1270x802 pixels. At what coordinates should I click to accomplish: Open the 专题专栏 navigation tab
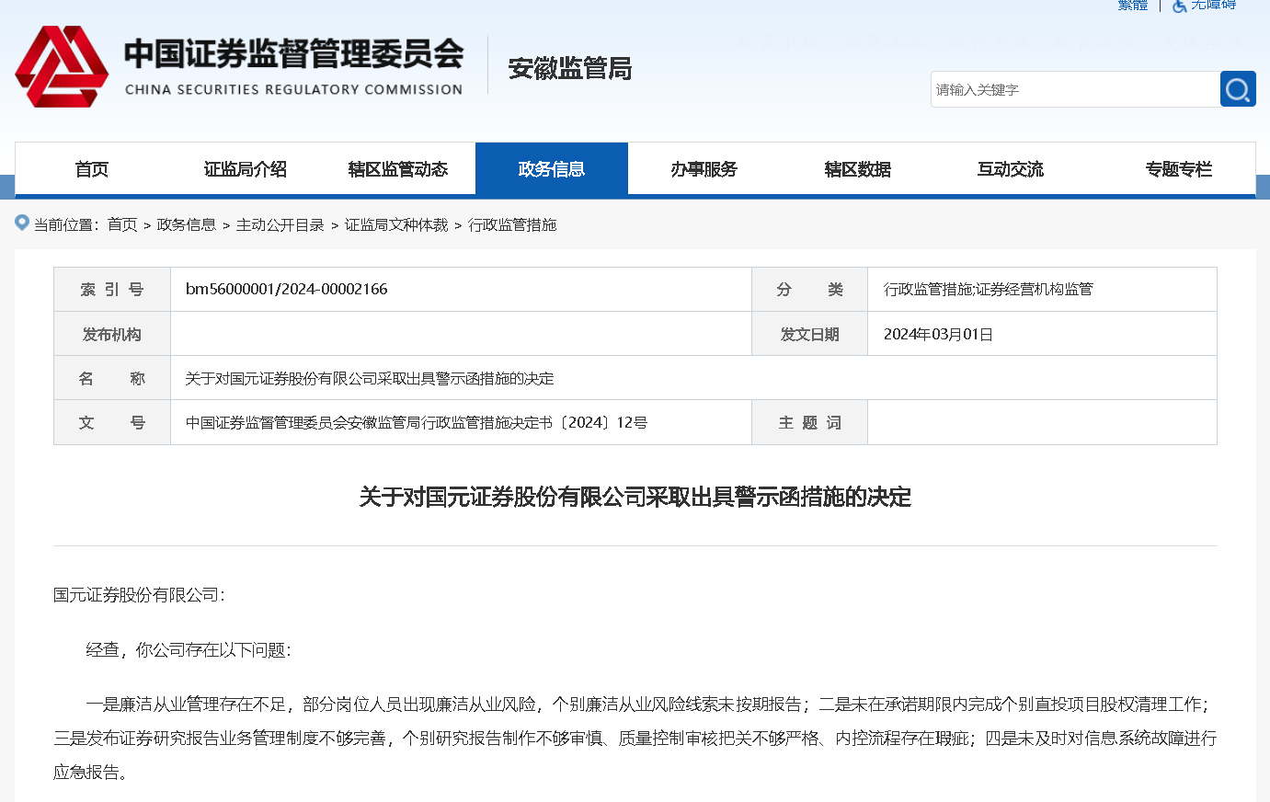1179,169
